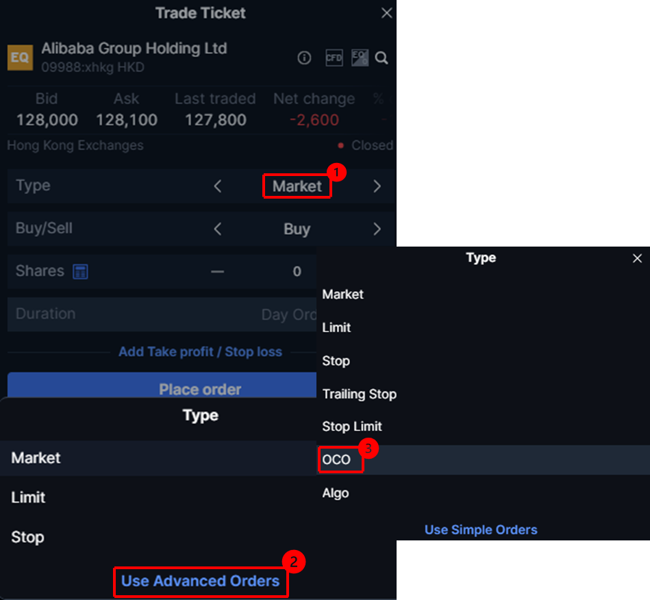Open the EQ options chain icon
650x600 pixels.
360,58
